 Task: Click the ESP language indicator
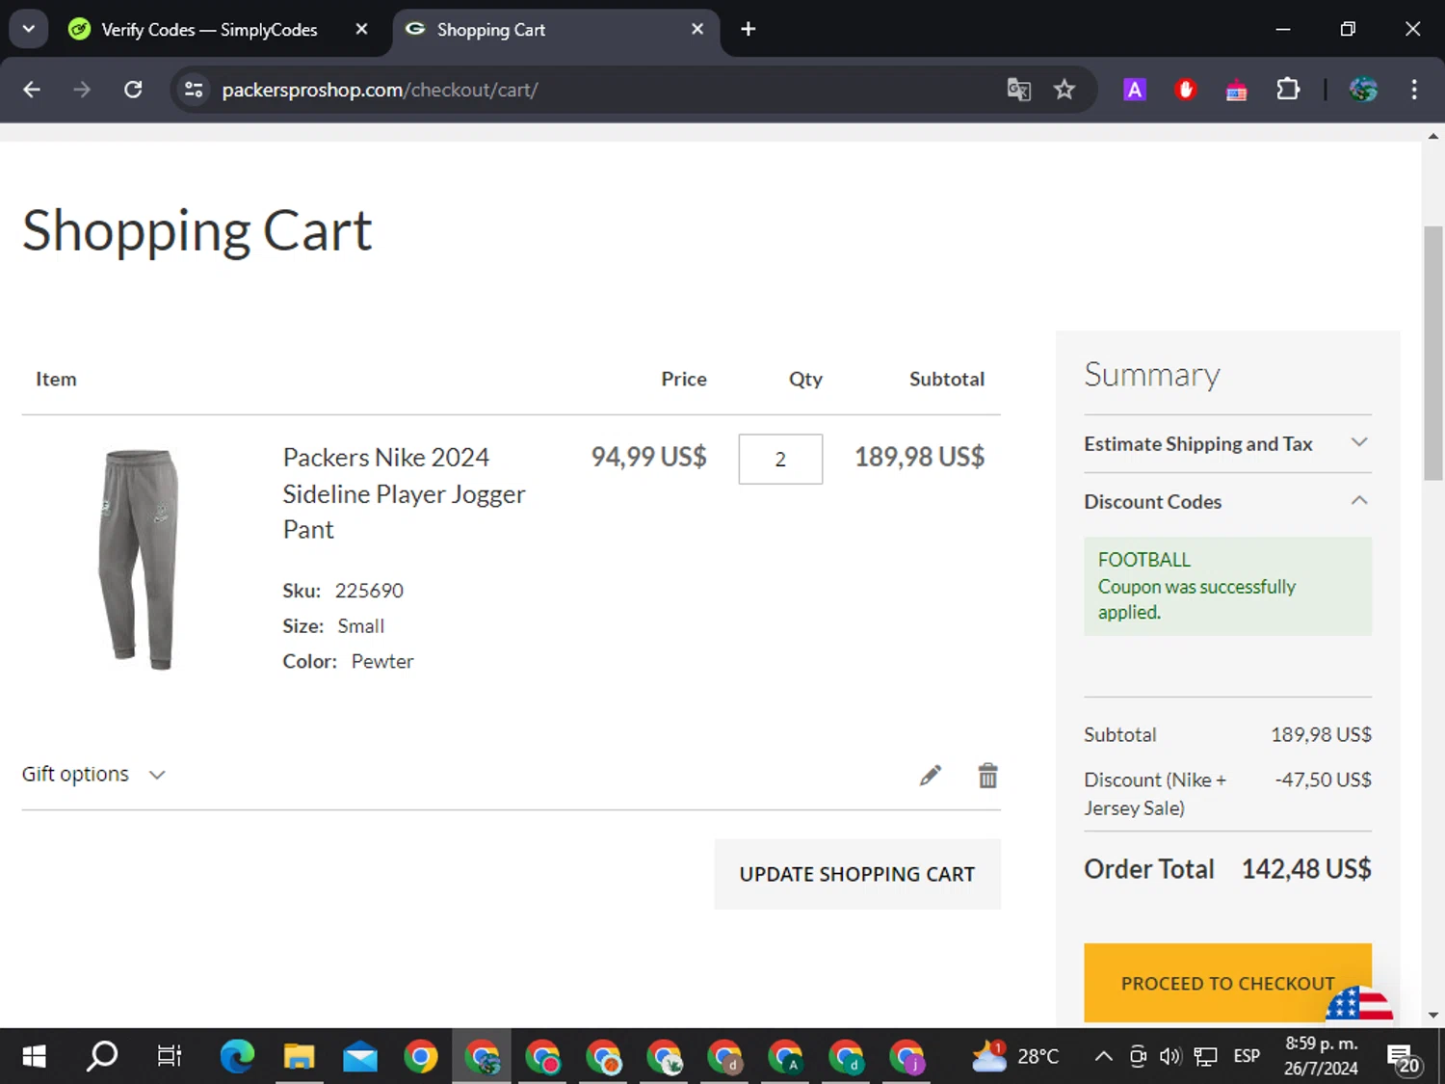pos(1247,1056)
